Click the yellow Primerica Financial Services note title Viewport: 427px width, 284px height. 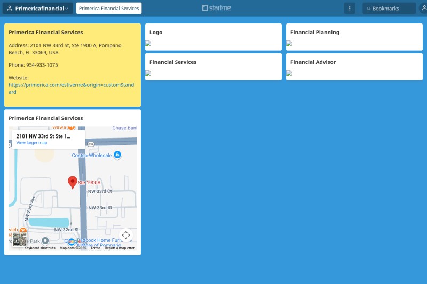click(46, 33)
